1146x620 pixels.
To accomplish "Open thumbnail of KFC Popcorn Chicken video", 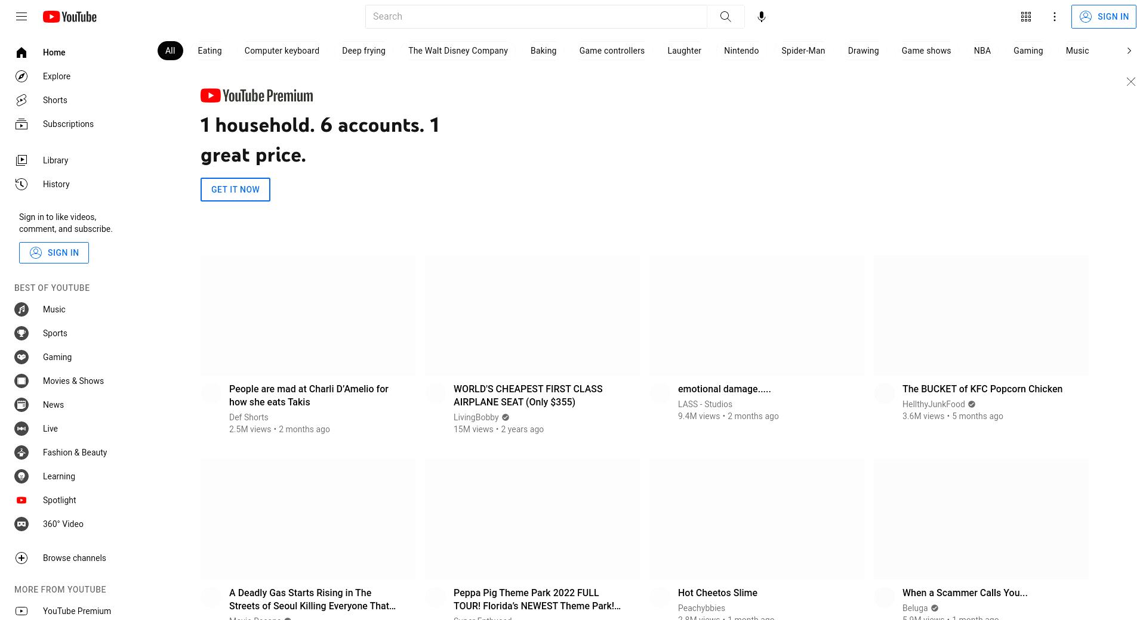I will pyautogui.click(x=981, y=315).
